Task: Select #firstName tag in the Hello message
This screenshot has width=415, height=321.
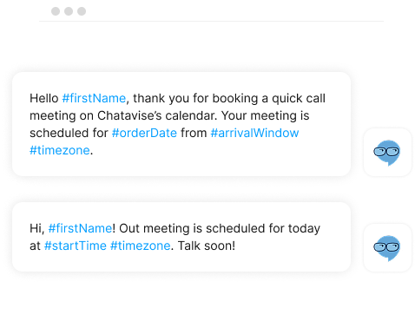Action: [x=94, y=98]
